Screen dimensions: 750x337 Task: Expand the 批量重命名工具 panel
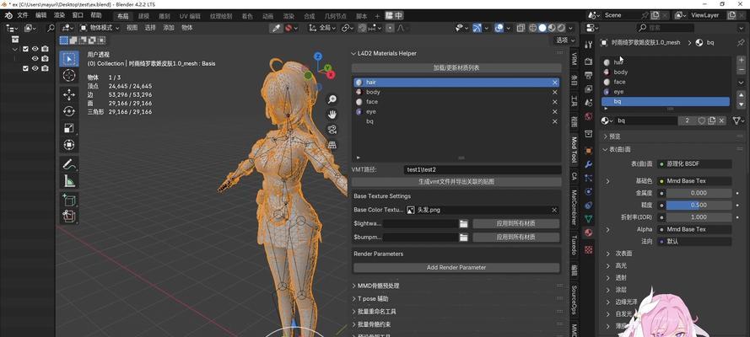(376, 311)
